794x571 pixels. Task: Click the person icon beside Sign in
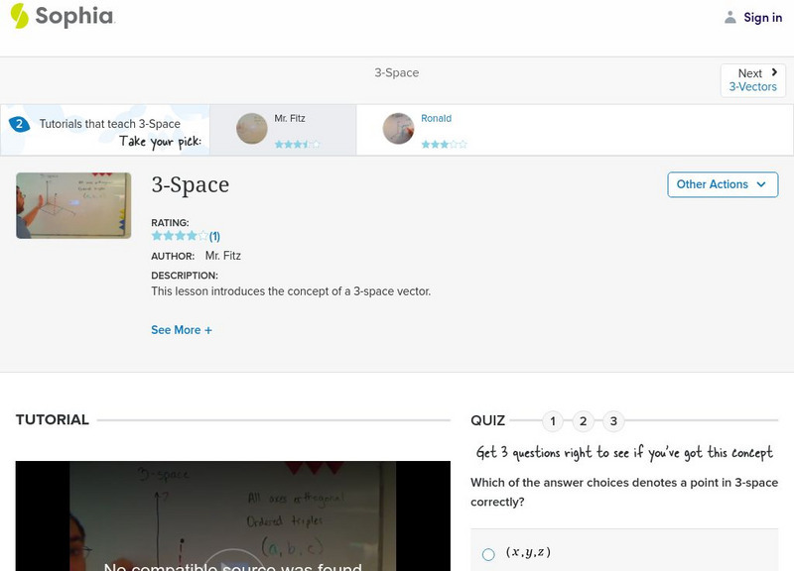tap(728, 17)
